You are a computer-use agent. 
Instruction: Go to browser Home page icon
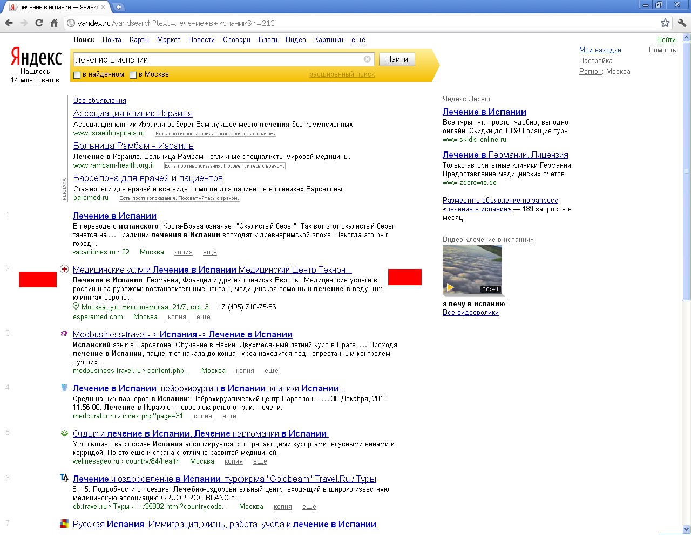click(54, 23)
